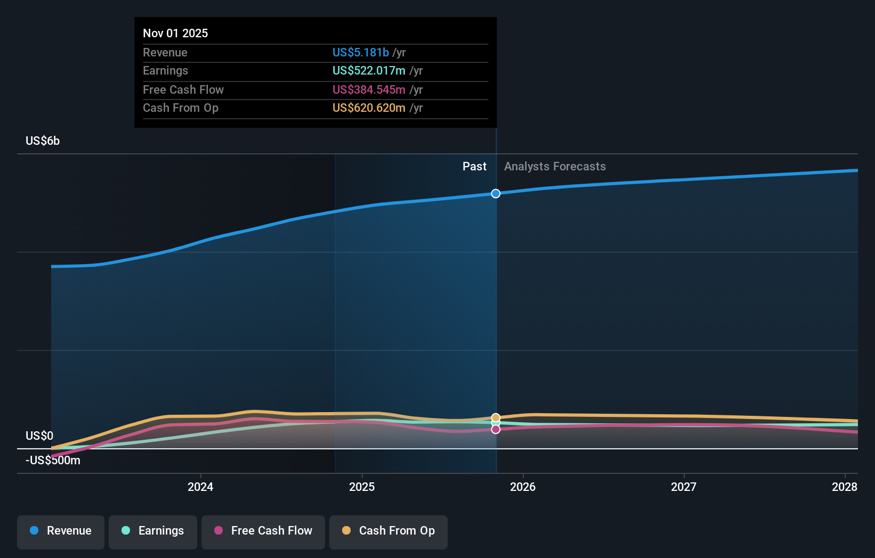This screenshot has width=875, height=558.
Task: Select the pink Free Cash Flow chart marker
Action: pos(496,429)
